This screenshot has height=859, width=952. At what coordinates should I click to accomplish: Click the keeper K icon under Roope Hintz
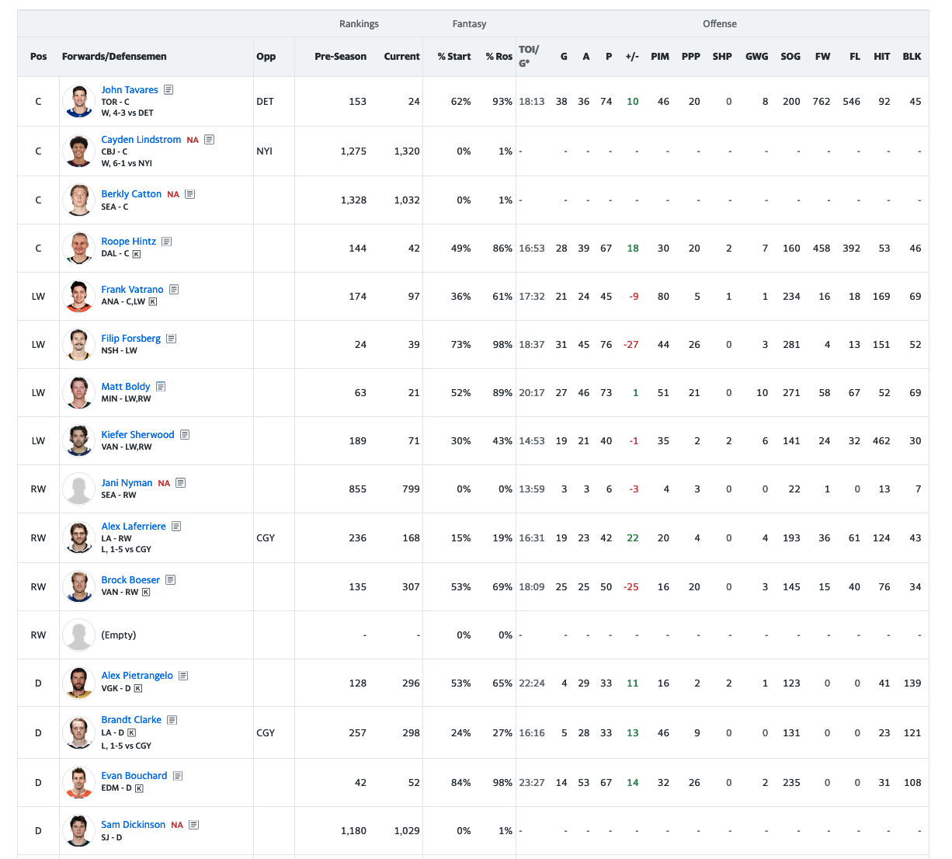[137, 254]
